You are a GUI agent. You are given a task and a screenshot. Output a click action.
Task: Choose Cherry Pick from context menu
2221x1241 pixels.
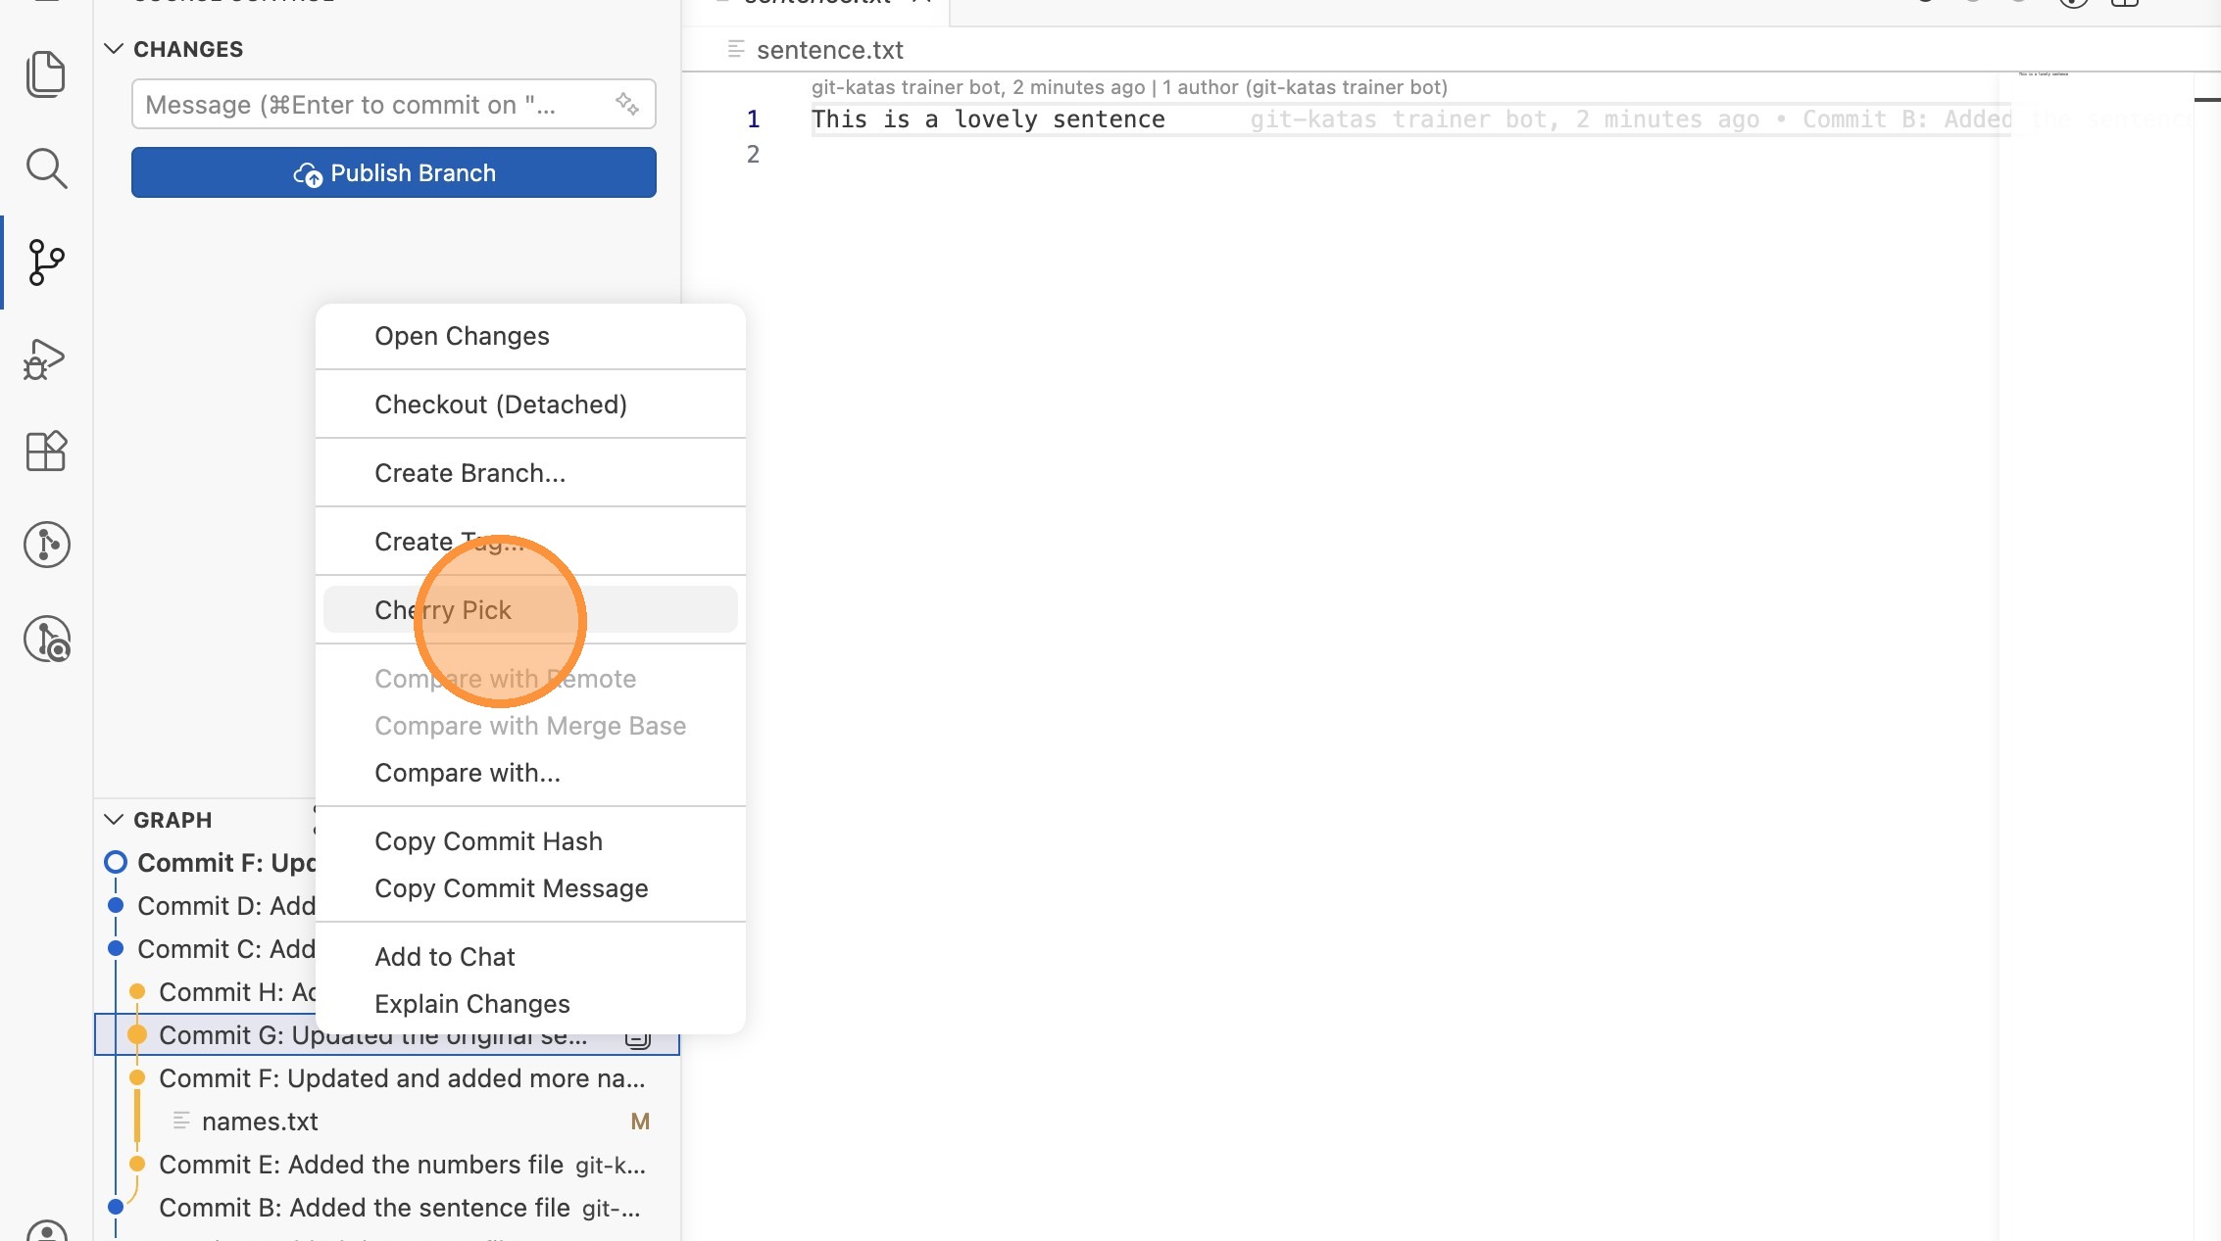[443, 610]
